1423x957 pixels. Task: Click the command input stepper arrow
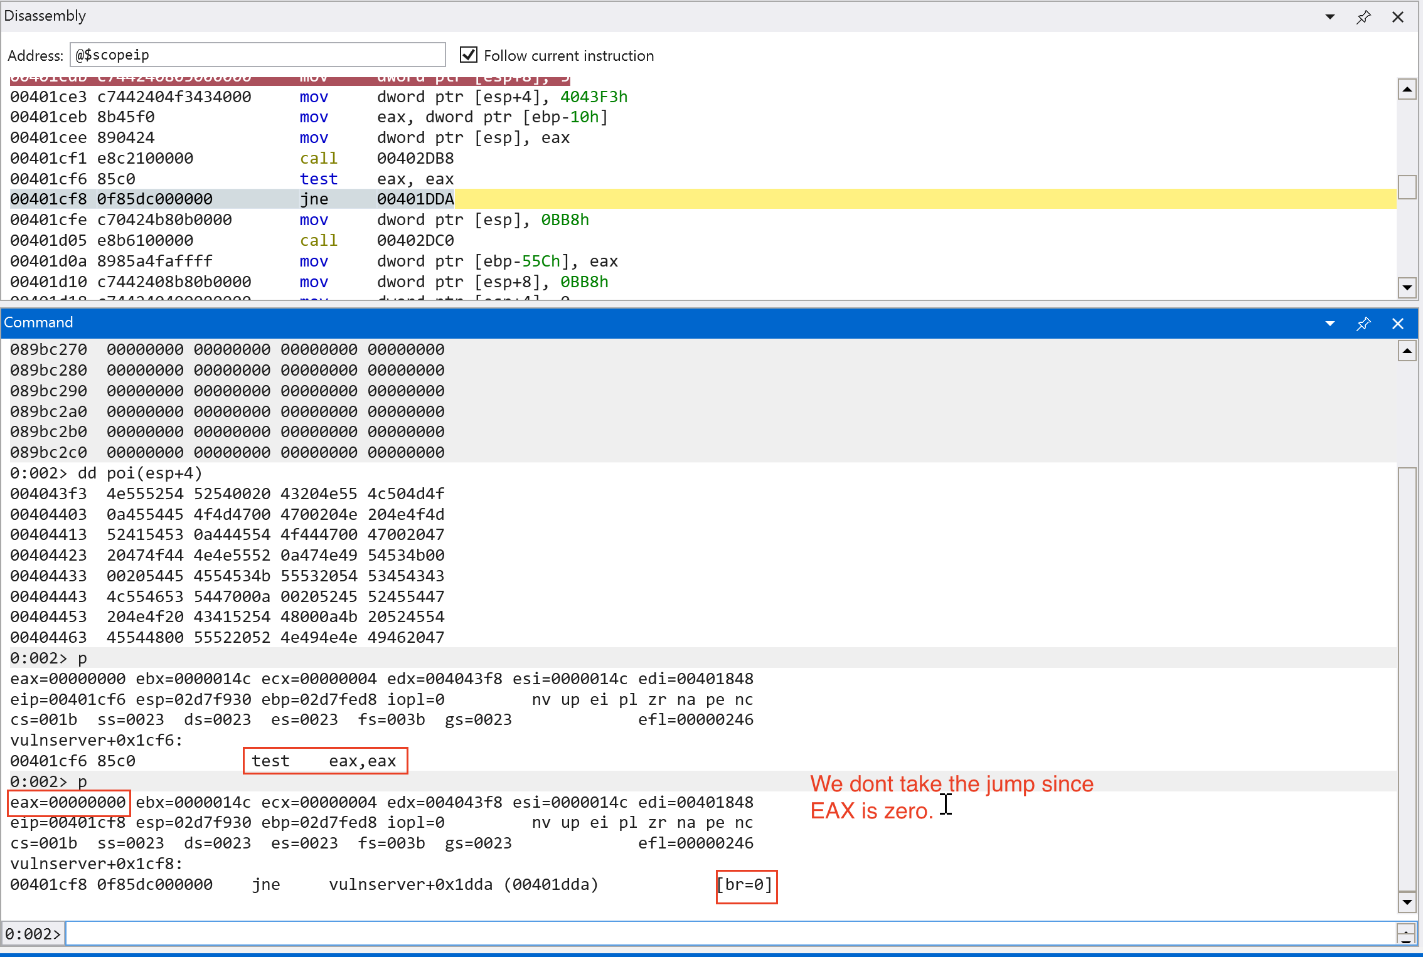[x=1406, y=934]
